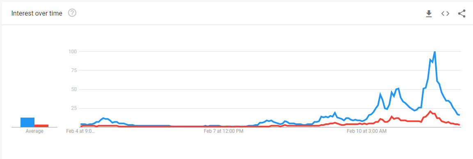
Task: Click the blue peak near 50 before spike
Action: point(398,89)
